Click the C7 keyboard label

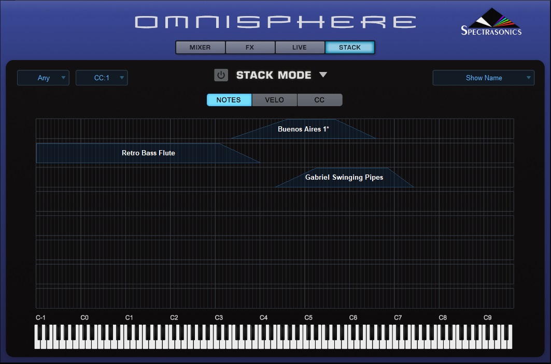point(398,318)
